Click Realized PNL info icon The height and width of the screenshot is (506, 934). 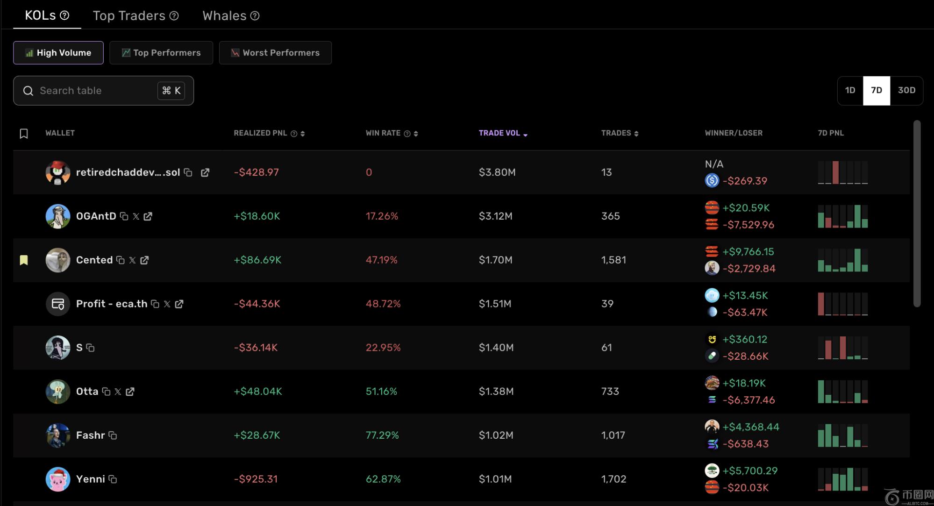pos(294,134)
